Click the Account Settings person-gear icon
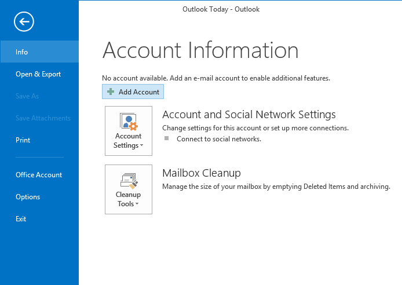 (x=129, y=122)
